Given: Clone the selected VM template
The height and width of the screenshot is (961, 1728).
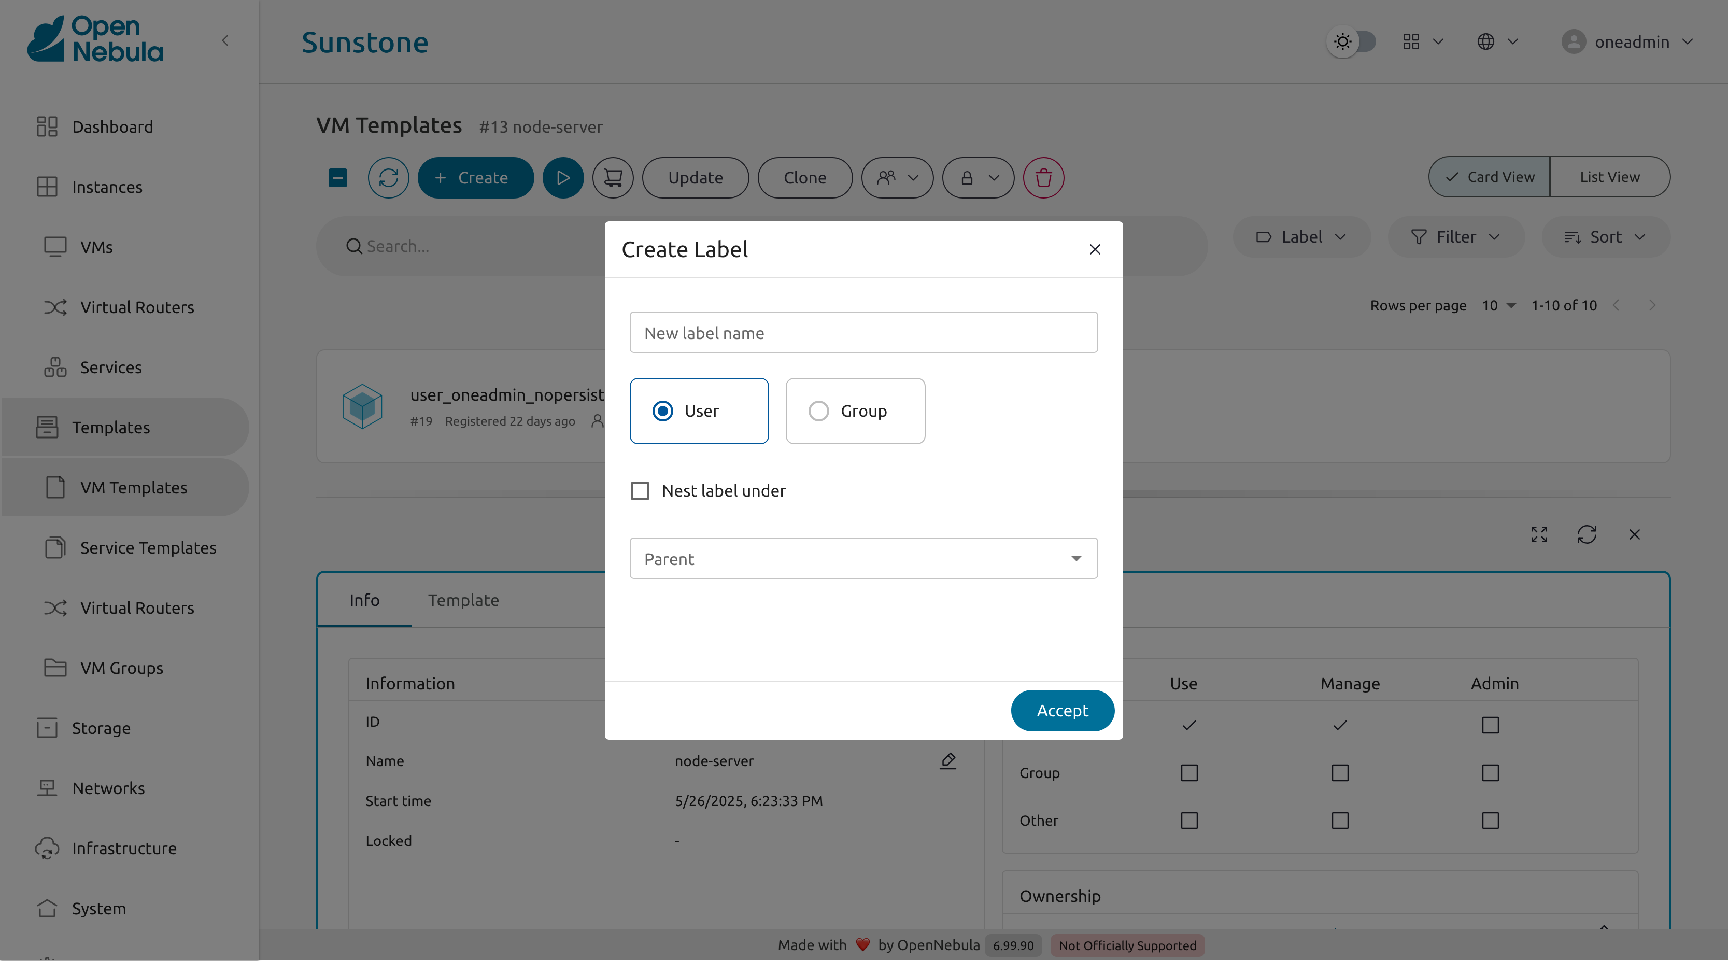Looking at the screenshot, I should (x=805, y=177).
